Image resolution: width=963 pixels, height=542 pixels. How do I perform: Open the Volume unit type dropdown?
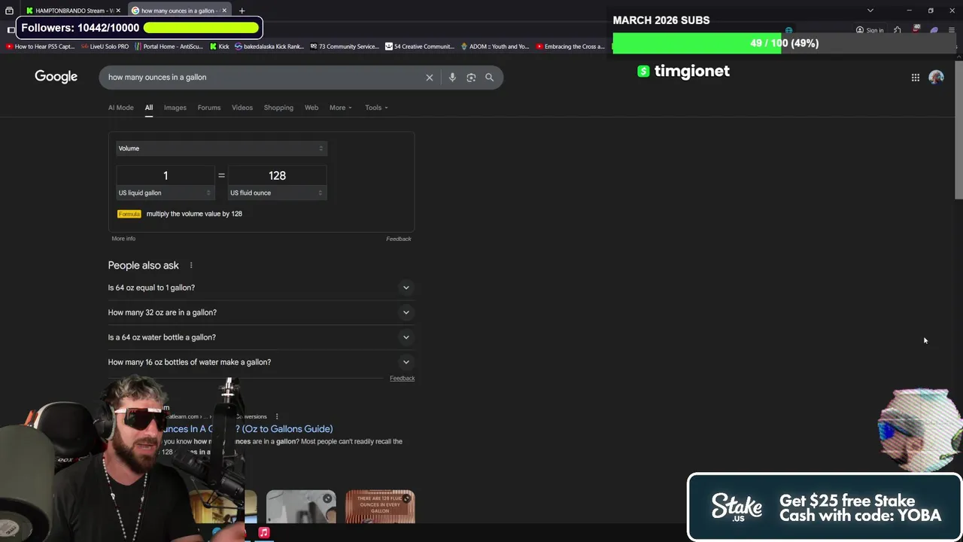point(220,148)
